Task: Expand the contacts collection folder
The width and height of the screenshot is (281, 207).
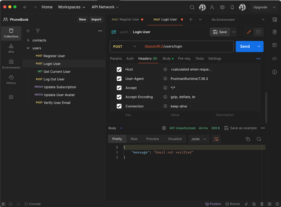Action: [x=28, y=40]
